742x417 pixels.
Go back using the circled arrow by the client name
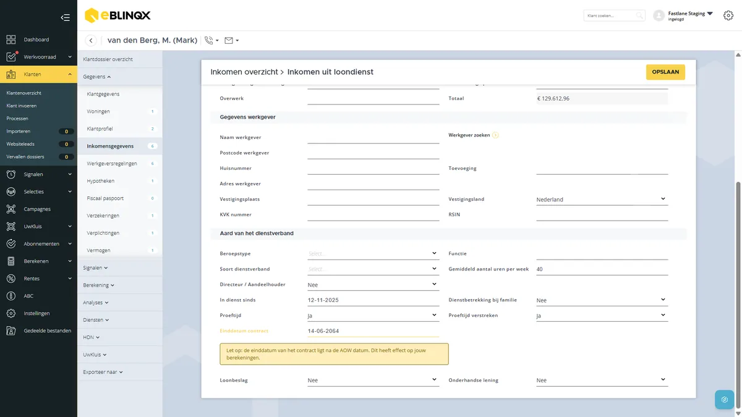[x=91, y=40]
